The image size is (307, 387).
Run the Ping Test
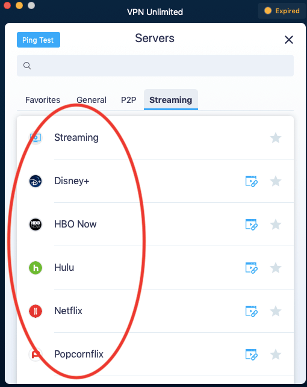(x=39, y=40)
